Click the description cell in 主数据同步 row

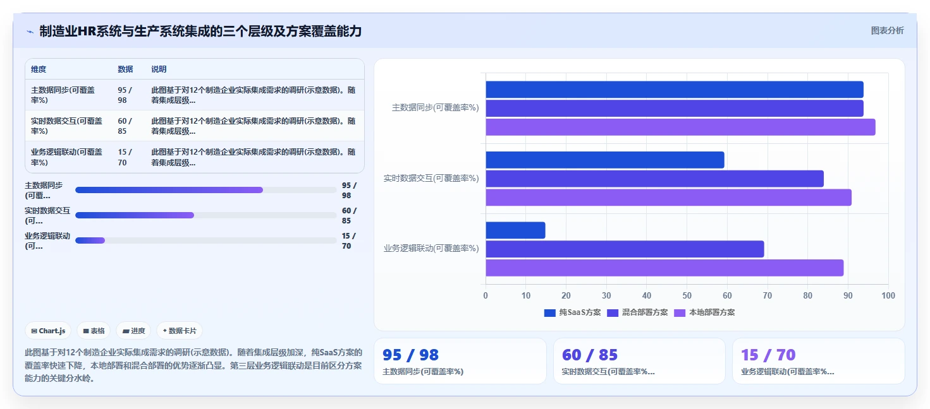point(254,95)
